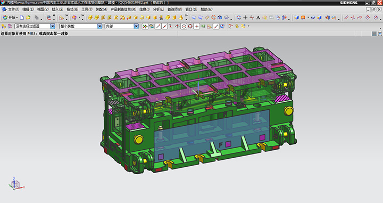Screen dimensions: 383x203
Task: Click the first yellow extrude feature icon
Action: pyautogui.click(x=90, y=18)
